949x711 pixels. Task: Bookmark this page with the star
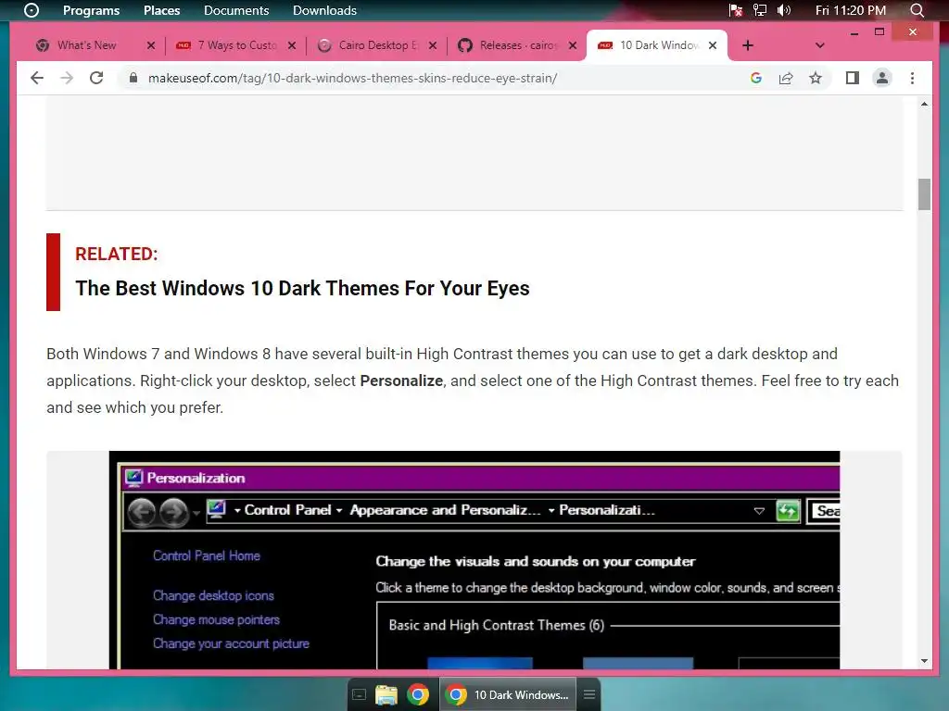816,78
